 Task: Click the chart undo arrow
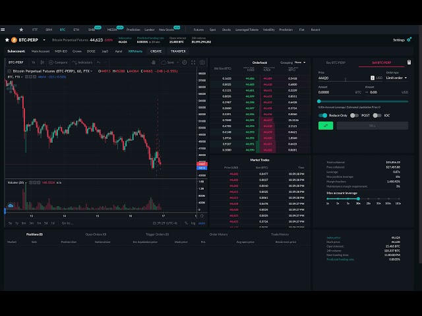99,63
